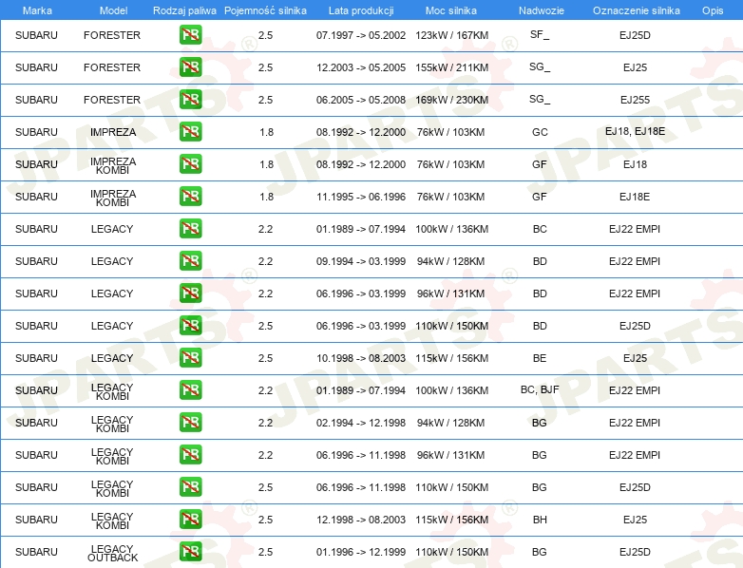The width and height of the screenshot is (743, 568).
Task: Select the date range 09.1994 -> 03.1999
Action: pyautogui.click(x=361, y=261)
